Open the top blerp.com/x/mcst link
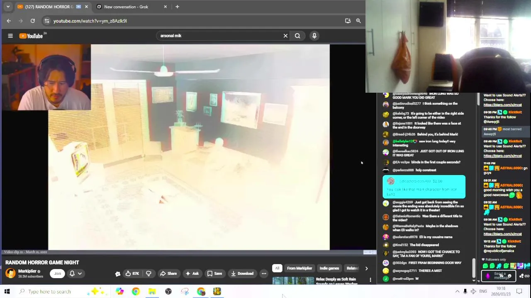Screen dimensions: 531x298 (502, 105)
